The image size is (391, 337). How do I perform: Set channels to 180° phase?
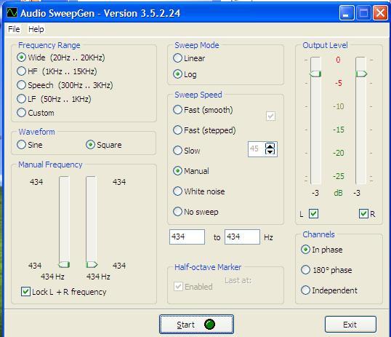pyautogui.click(x=326, y=270)
